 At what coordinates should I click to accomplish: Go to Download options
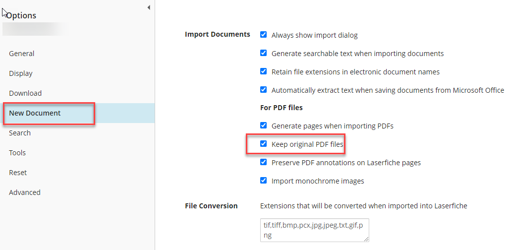(x=25, y=93)
